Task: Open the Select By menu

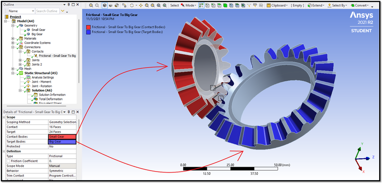Action: (338, 5)
